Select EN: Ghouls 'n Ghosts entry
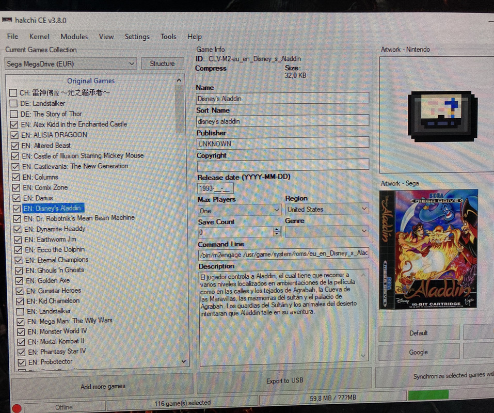This screenshot has width=494, height=413. pyautogui.click(x=55, y=271)
